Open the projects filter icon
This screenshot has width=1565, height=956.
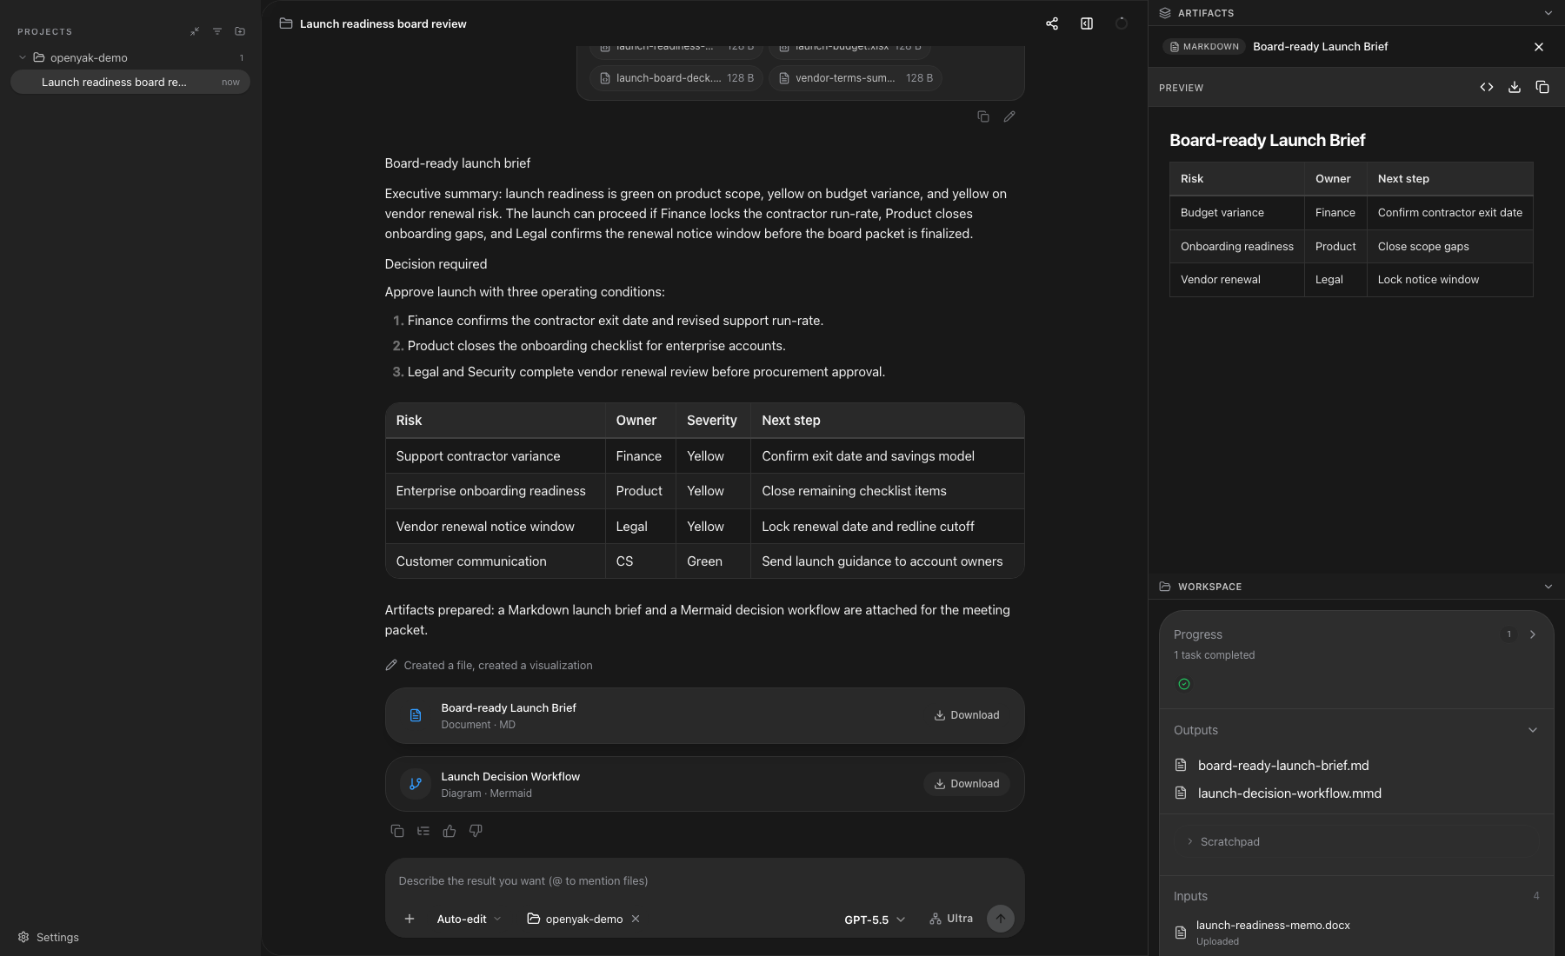pyautogui.click(x=217, y=31)
